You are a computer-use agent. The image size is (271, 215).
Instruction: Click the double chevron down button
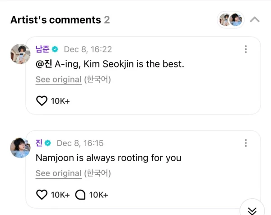[252, 210]
